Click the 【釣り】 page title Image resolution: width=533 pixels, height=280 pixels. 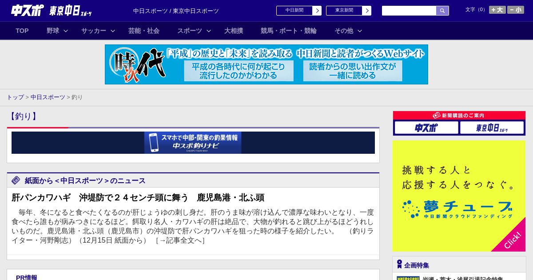click(23, 116)
